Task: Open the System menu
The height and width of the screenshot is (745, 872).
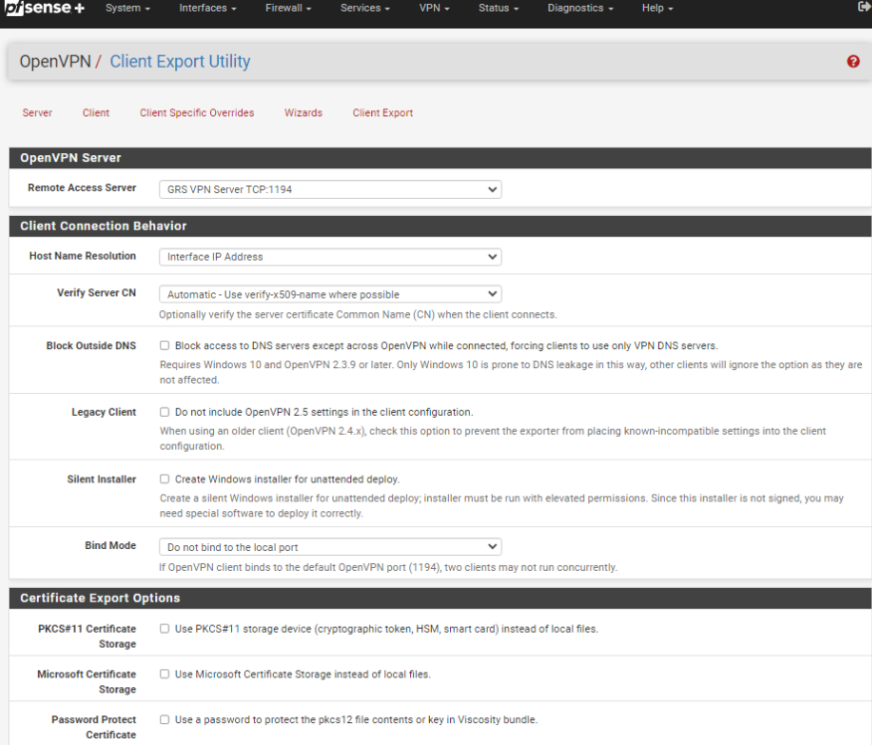Action: pyautogui.click(x=127, y=8)
